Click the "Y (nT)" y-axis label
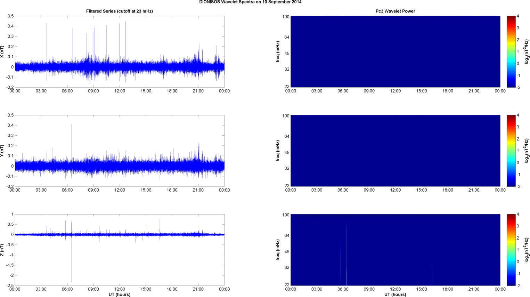Viewport: 530px width, 297px height. [2, 151]
